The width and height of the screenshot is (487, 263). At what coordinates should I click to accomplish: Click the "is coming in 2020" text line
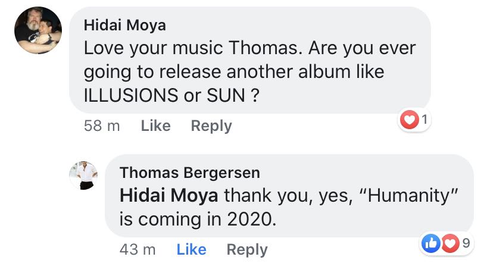(x=198, y=219)
